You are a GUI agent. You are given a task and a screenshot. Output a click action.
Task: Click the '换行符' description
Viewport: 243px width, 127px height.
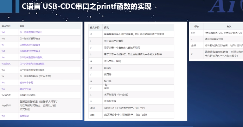[108, 81]
